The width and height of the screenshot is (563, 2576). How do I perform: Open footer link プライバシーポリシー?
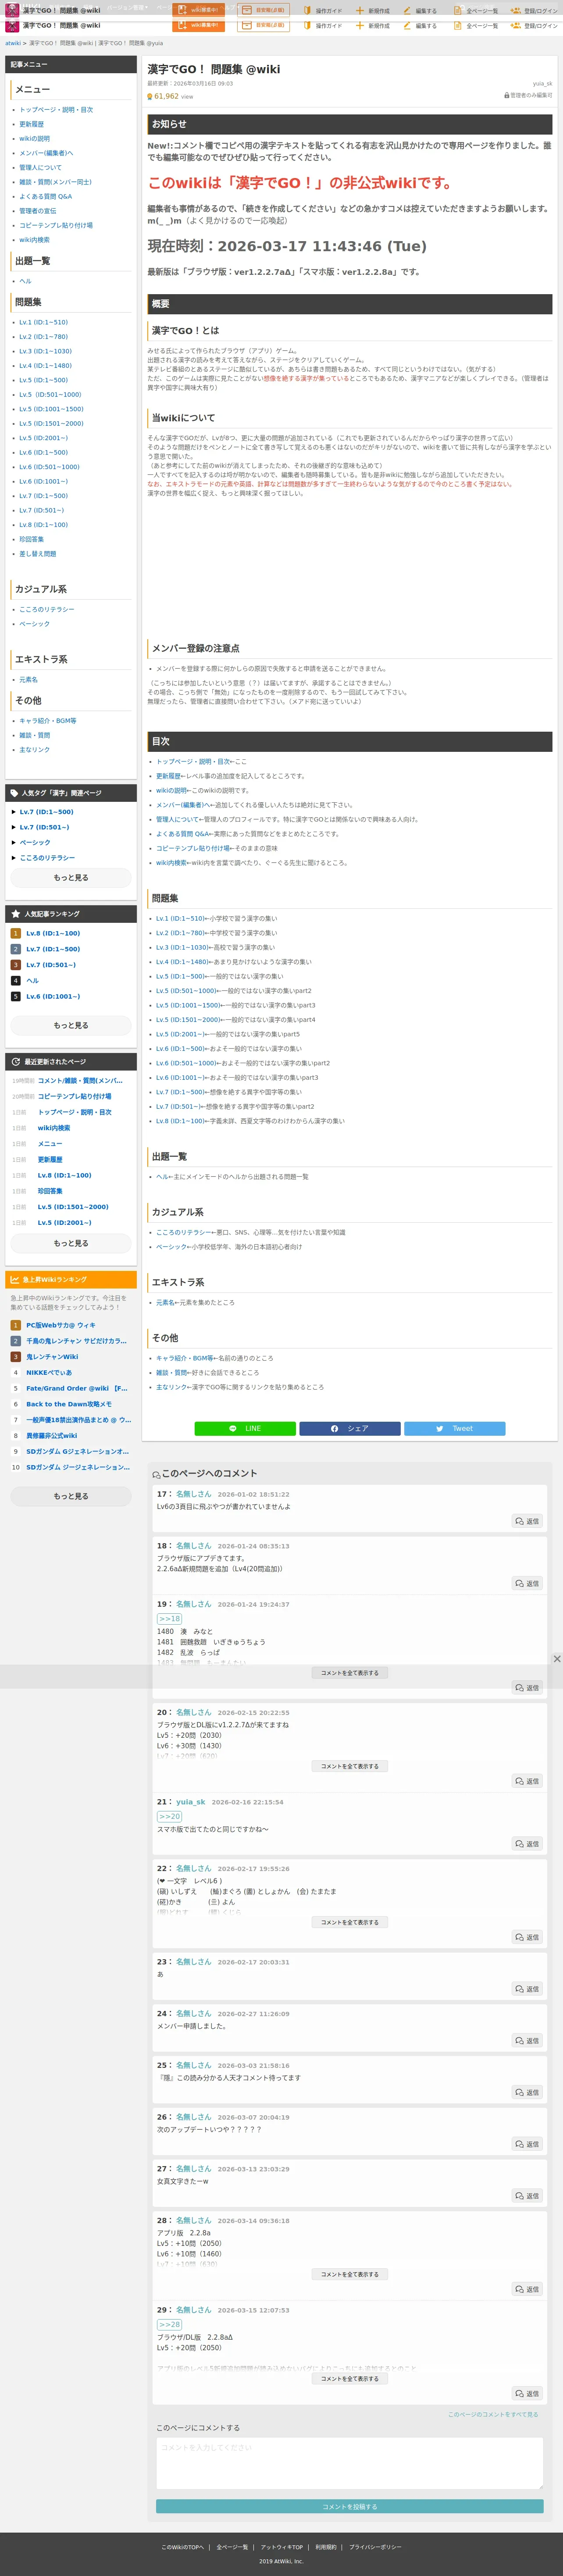click(x=375, y=2547)
